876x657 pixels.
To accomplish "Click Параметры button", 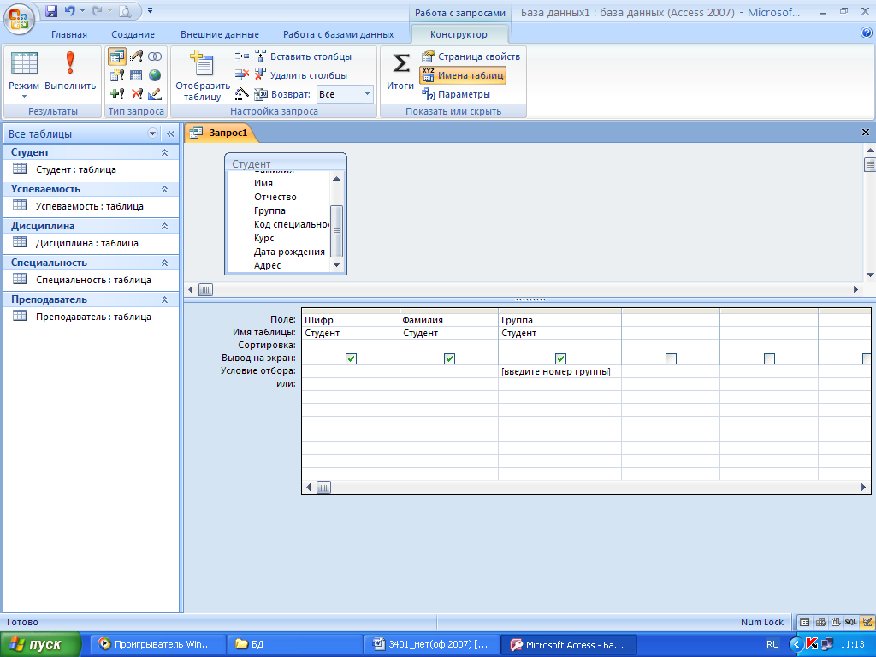I will coord(455,94).
